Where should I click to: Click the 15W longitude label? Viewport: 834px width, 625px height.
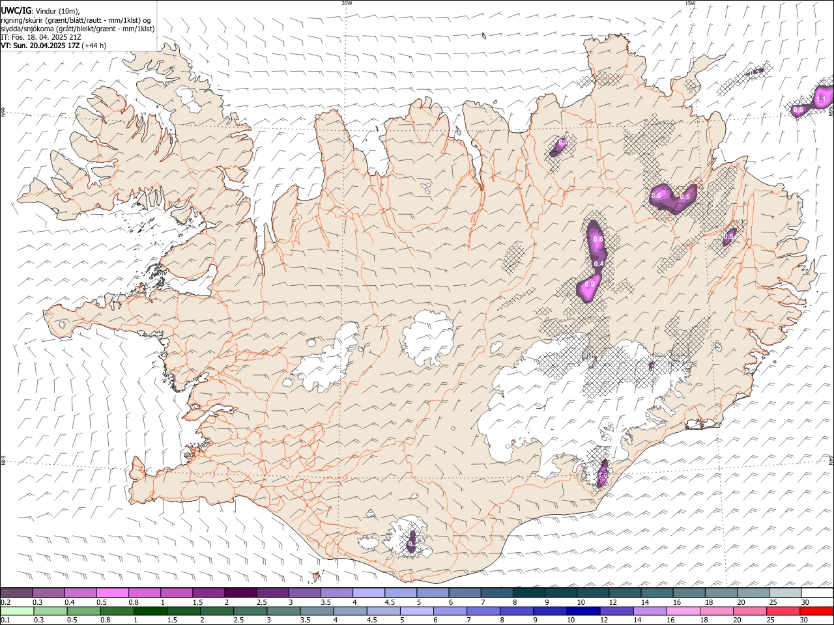690,3
